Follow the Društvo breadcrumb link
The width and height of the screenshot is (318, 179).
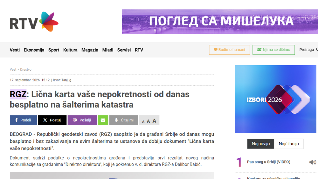click(x=25, y=69)
